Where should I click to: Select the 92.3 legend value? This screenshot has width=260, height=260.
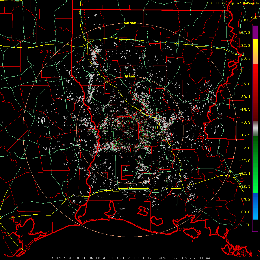pos(246,45)
